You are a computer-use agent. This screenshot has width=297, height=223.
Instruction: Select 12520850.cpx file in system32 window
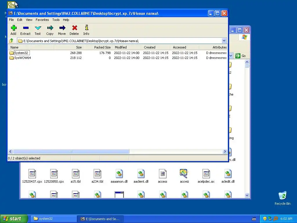pos(54,176)
